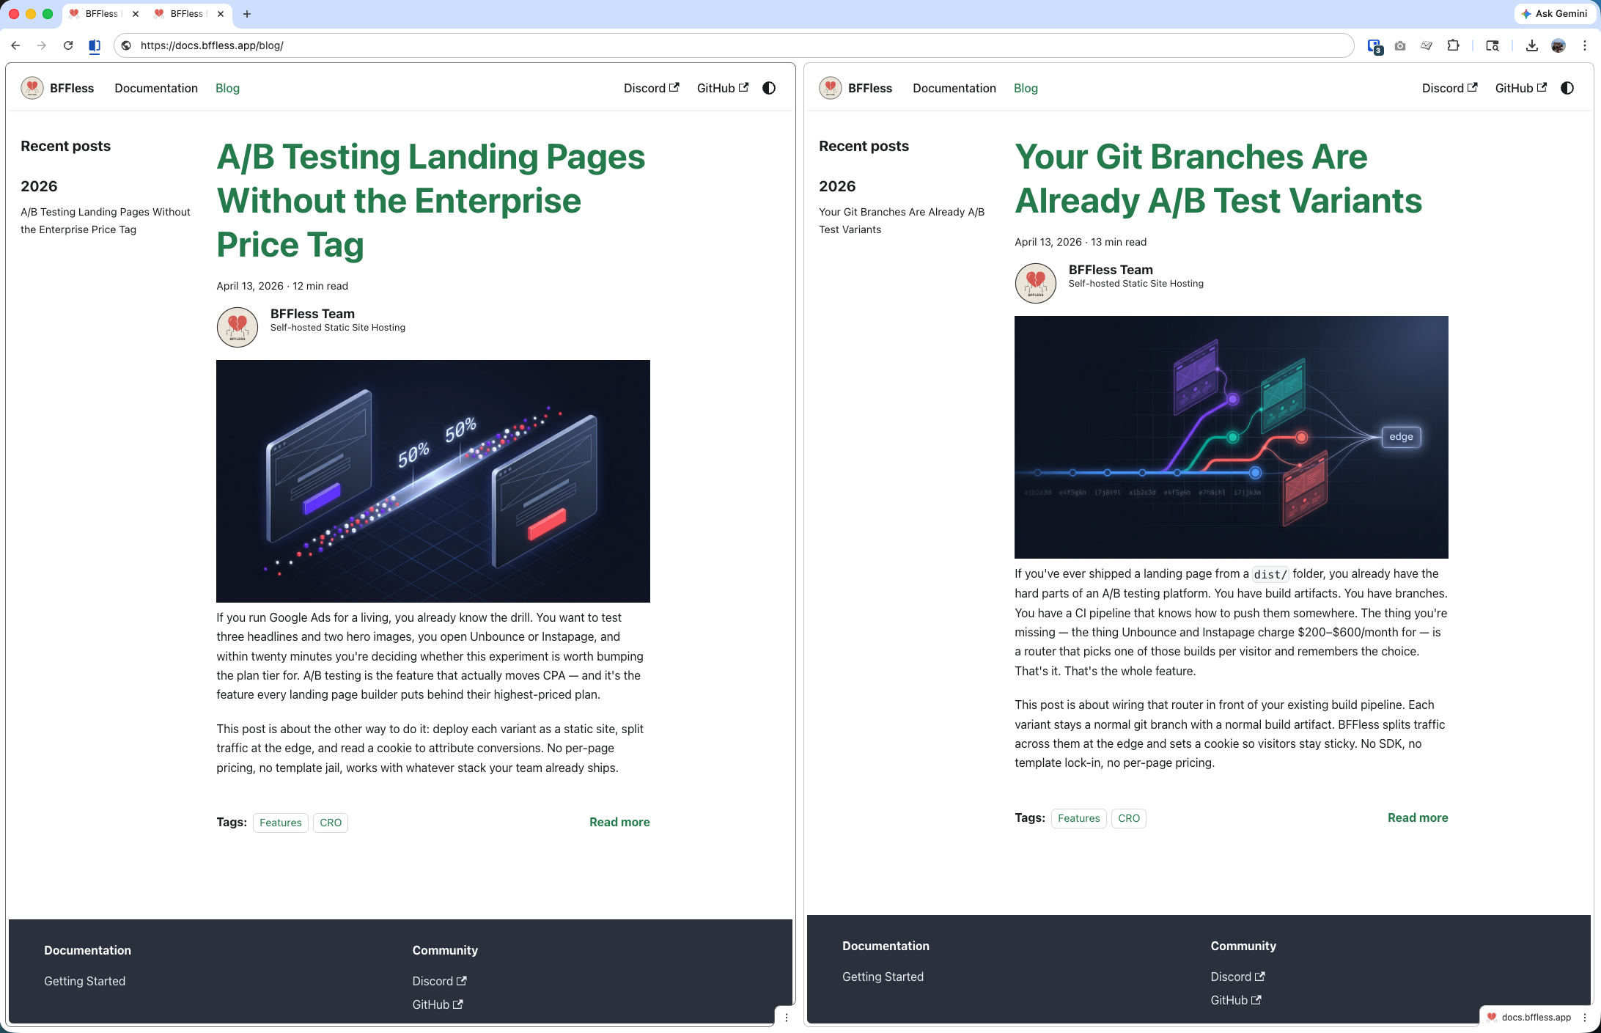Open left pane split-view options menu
The height and width of the screenshot is (1033, 1601).
coord(787,1017)
